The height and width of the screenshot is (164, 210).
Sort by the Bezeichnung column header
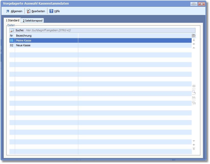46,36
